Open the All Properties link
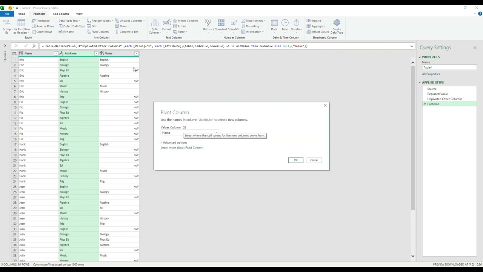Image resolution: width=483 pixels, height=272 pixels. (431, 74)
